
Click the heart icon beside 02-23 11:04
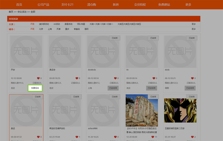(x=77, y=137)
